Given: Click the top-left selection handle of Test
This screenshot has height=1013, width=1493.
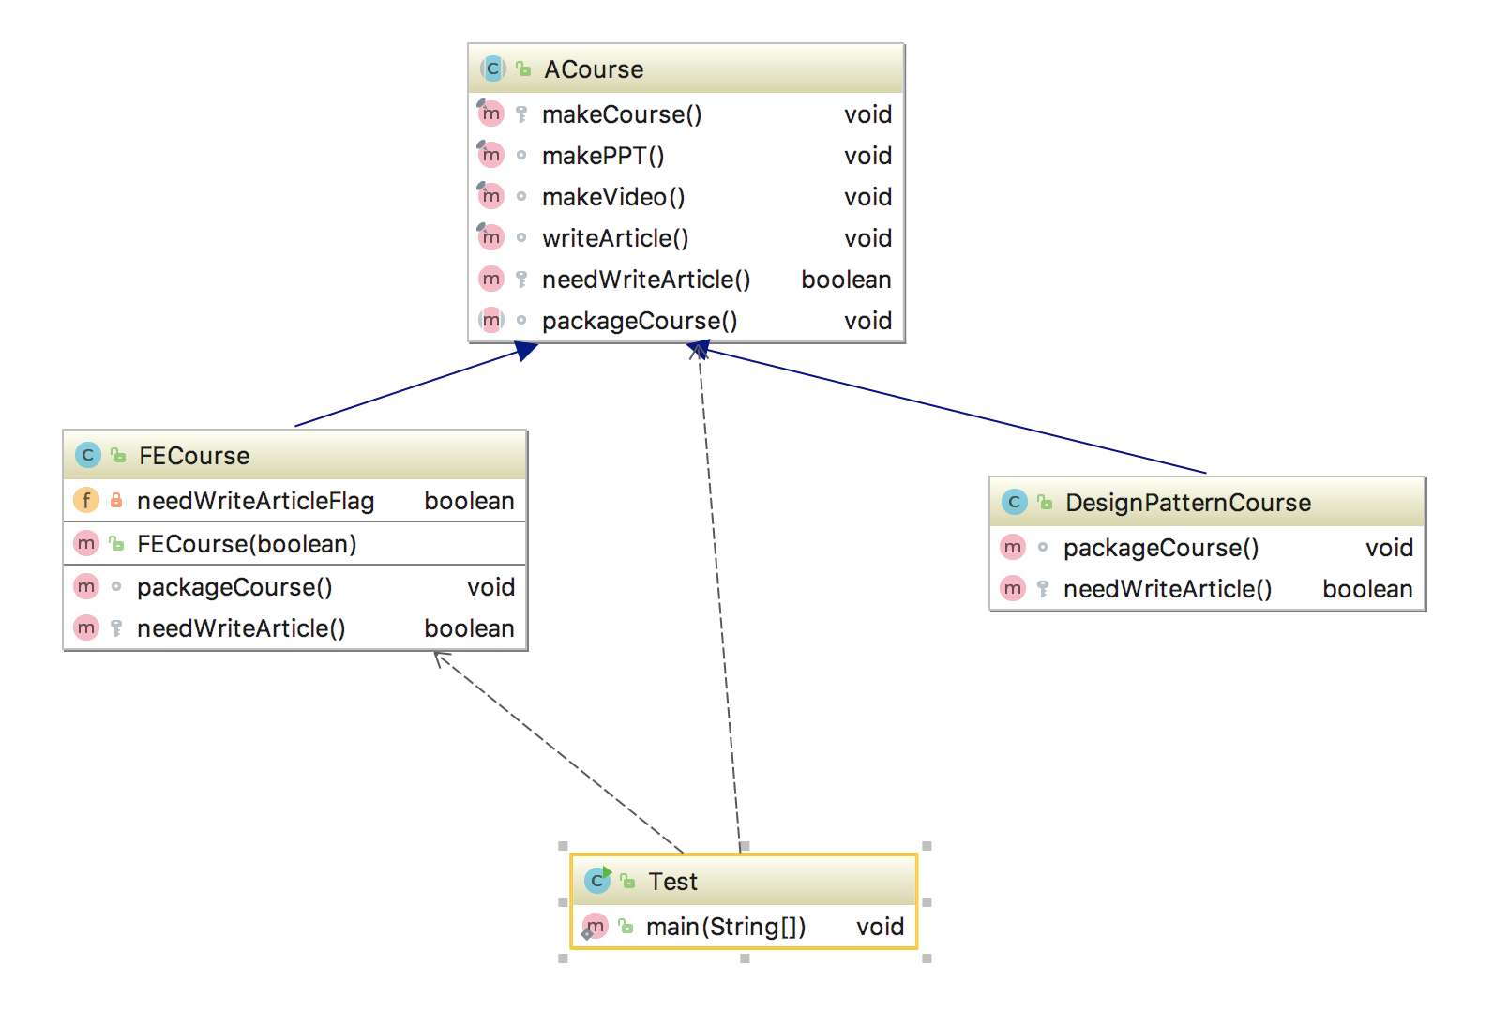Looking at the screenshot, I should click(x=563, y=846).
